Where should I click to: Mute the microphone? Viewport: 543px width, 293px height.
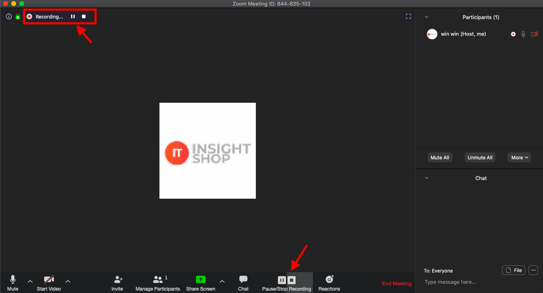pyautogui.click(x=13, y=283)
